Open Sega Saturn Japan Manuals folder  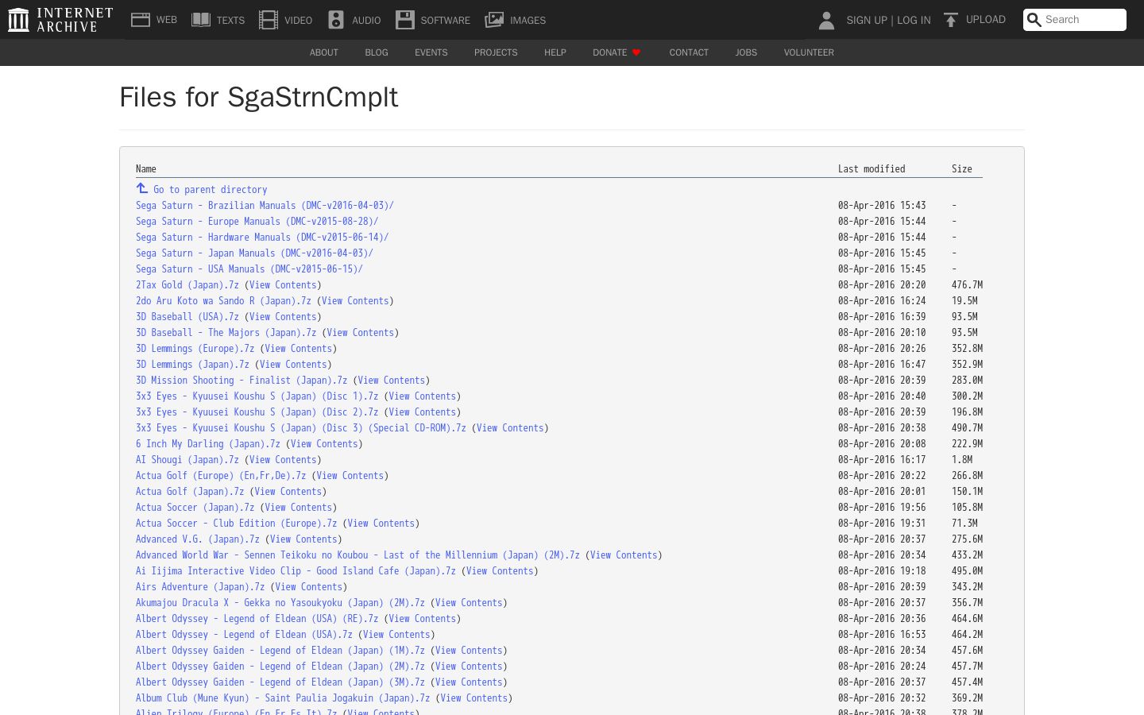254,253
